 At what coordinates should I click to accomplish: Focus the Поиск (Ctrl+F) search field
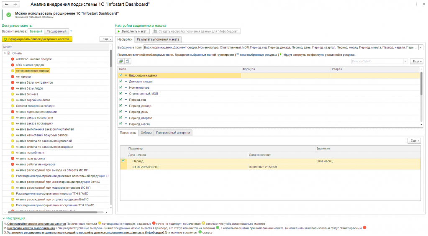(x=377, y=62)
